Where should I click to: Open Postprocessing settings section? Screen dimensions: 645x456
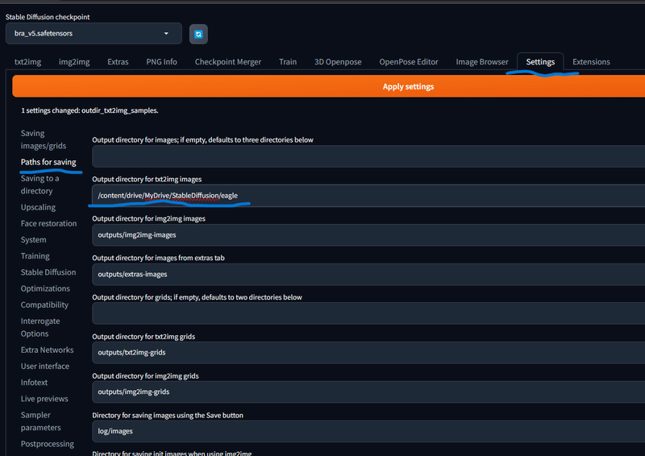coord(48,444)
